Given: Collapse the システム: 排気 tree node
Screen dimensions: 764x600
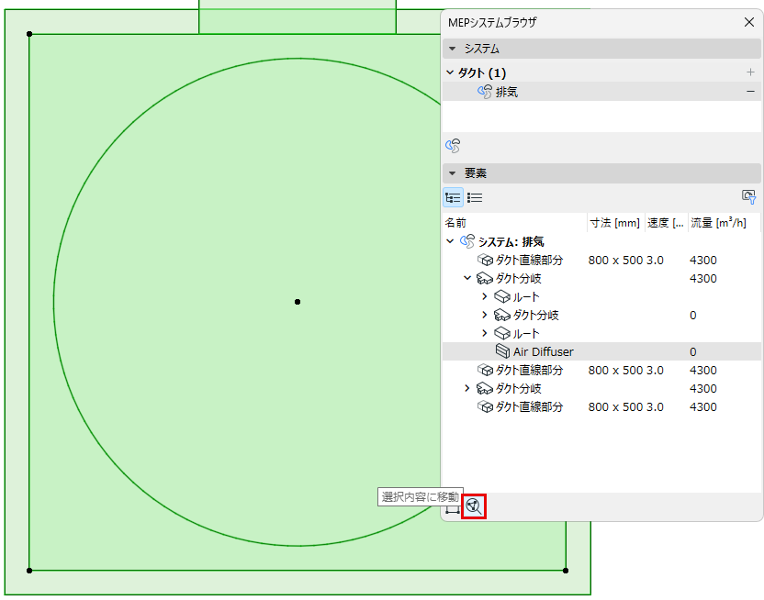Looking at the screenshot, I should point(450,241).
